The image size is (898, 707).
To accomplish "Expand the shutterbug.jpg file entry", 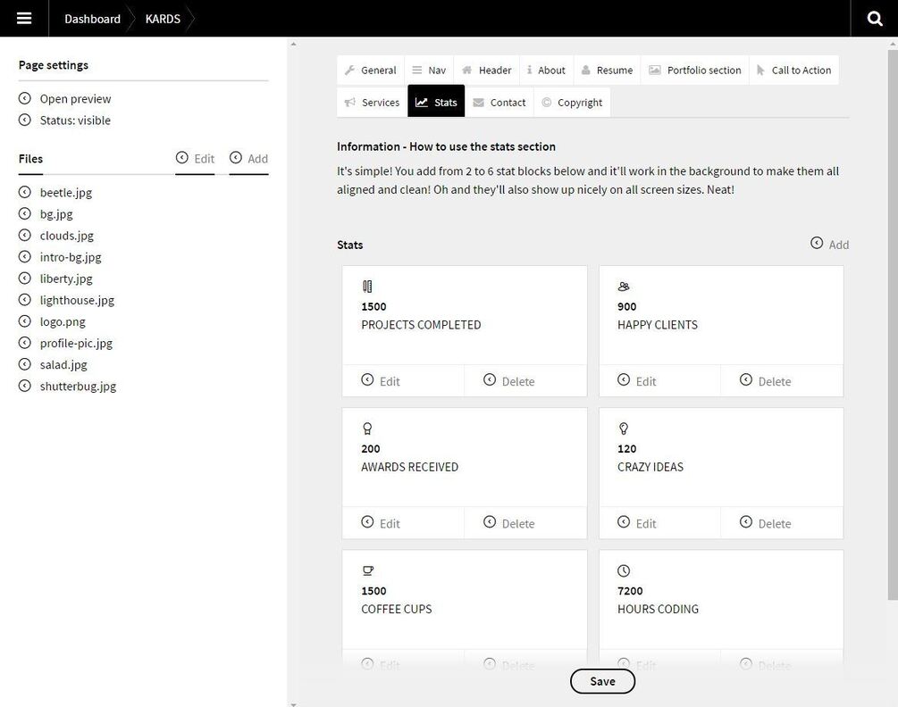I will (x=78, y=387).
